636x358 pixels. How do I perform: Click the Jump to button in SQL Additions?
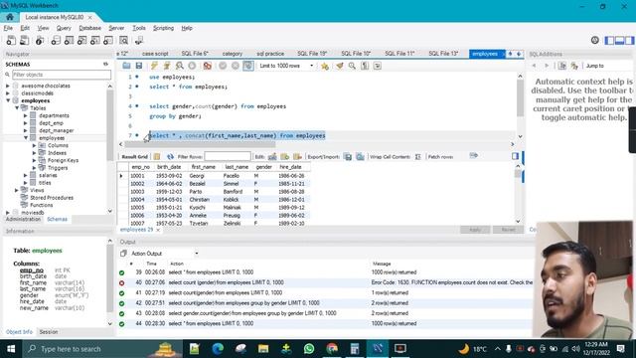(594, 66)
